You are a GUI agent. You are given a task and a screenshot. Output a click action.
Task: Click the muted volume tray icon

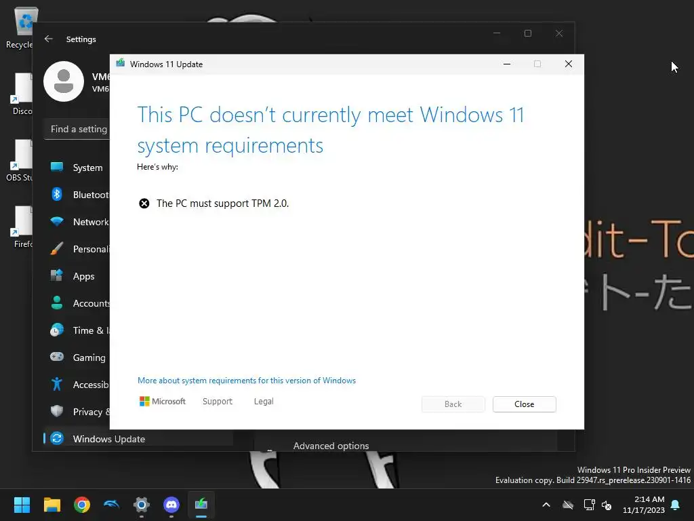[607, 505]
